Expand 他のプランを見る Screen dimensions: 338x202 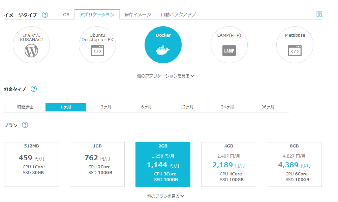[165, 196]
